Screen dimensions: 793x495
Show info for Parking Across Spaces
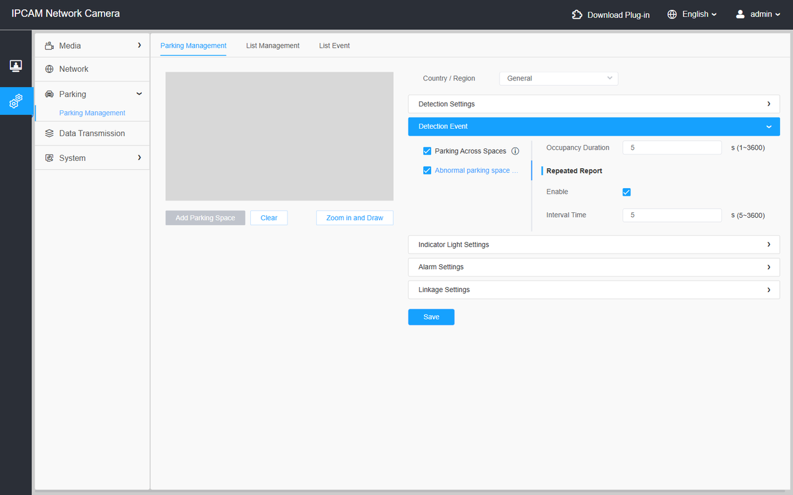point(515,151)
